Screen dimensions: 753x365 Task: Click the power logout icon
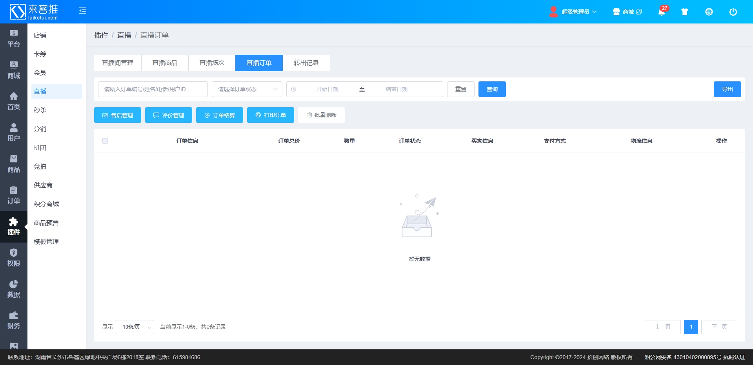[733, 12]
